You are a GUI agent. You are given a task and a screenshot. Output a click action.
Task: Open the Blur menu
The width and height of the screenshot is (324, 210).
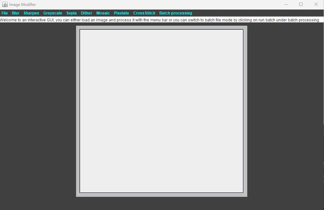(15, 13)
